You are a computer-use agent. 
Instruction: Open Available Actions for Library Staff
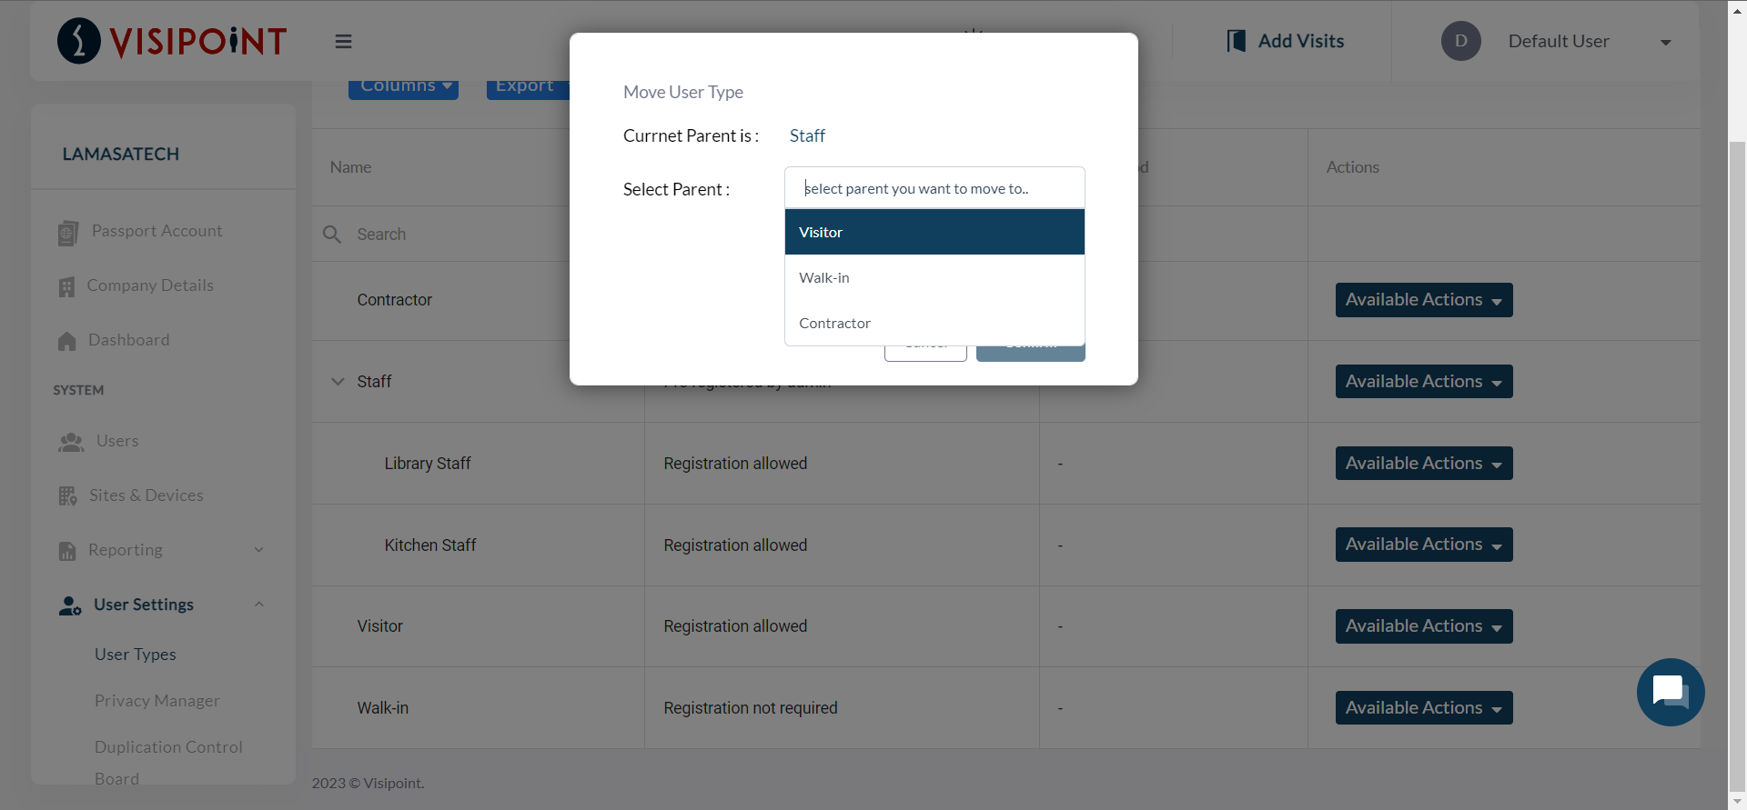point(1423,464)
